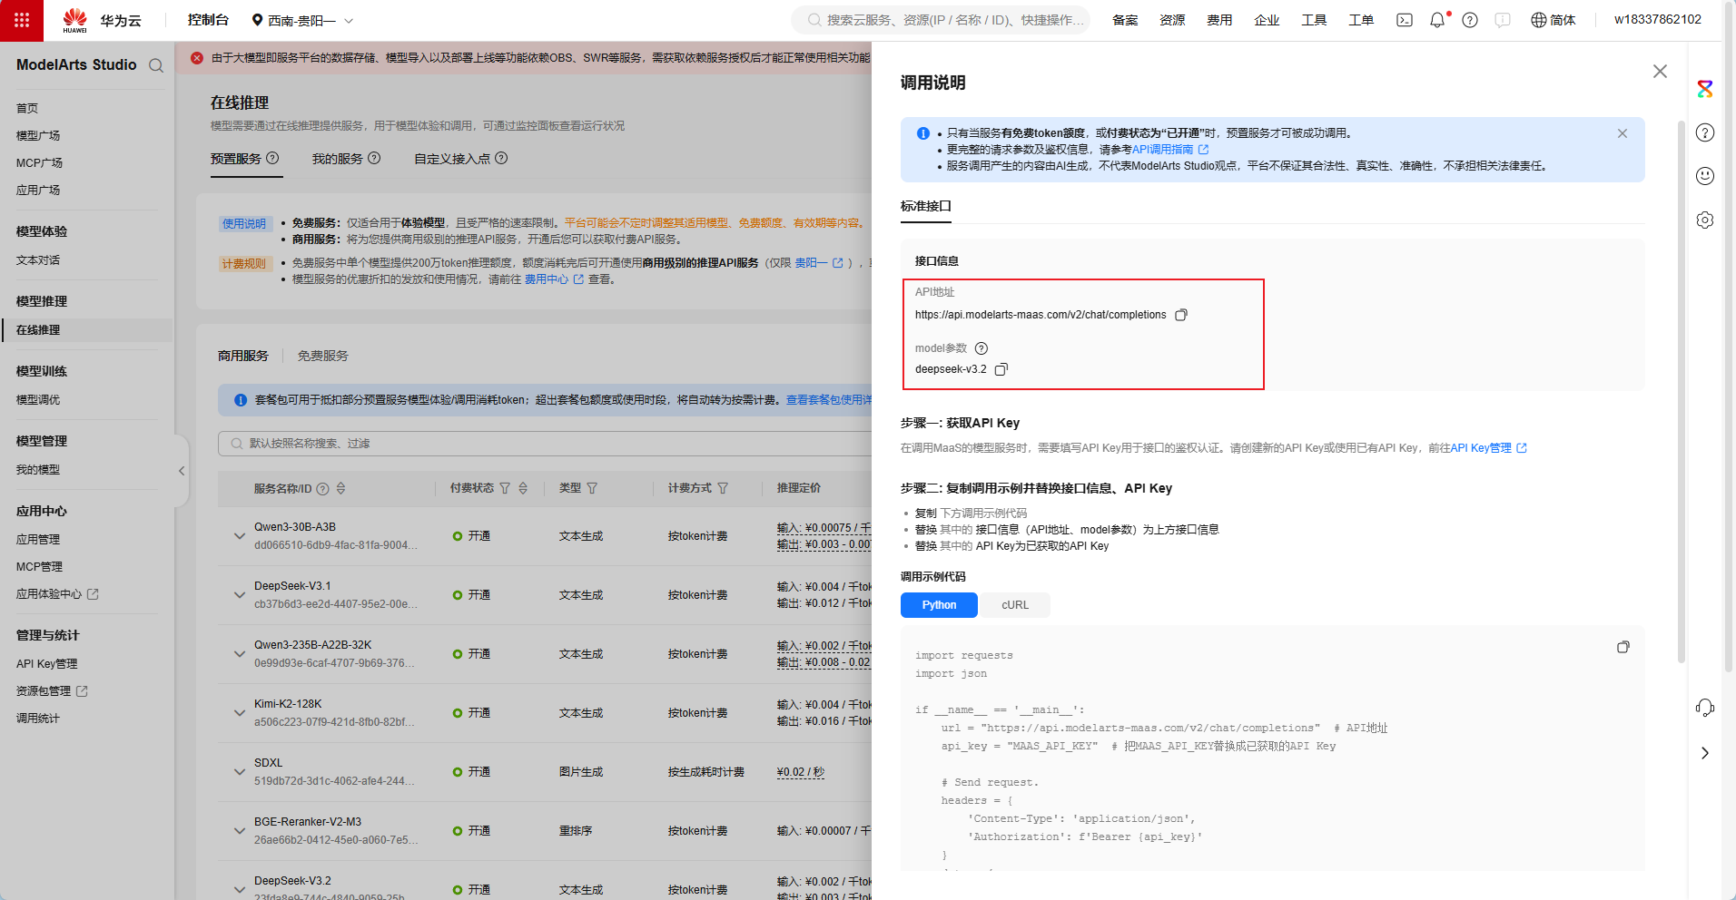
Task: Open 模型广场 in the sidebar
Action: pos(38,135)
